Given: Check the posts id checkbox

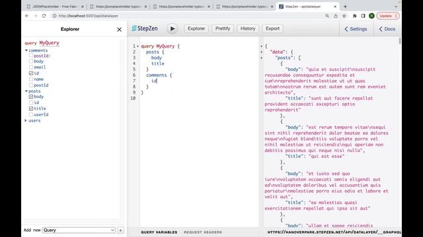Looking at the screenshot, I should pyautogui.click(x=31, y=103).
